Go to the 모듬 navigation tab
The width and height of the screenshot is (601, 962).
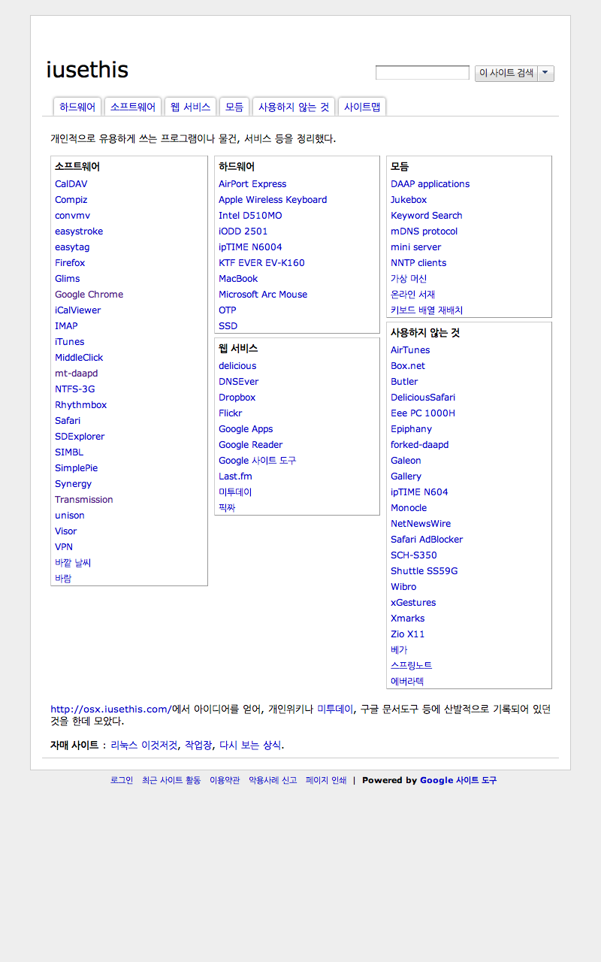click(234, 107)
